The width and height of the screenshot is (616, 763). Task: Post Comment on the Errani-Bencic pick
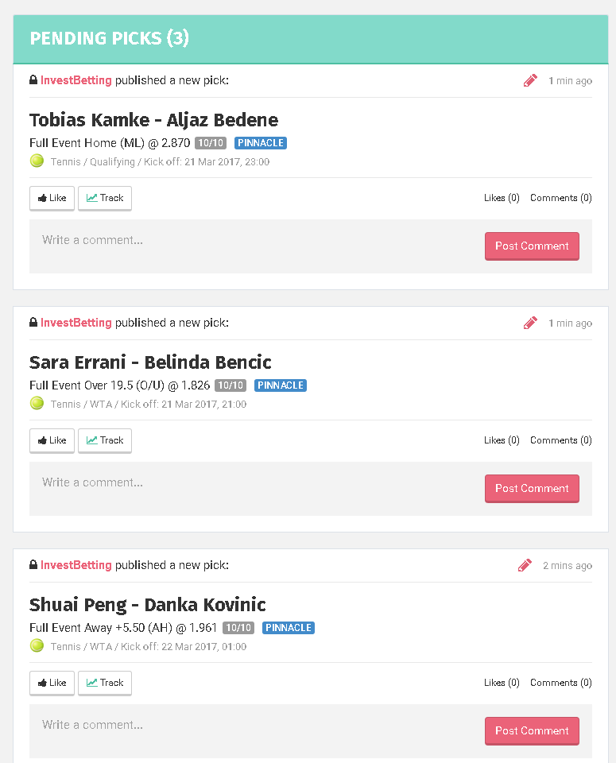pyautogui.click(x=532, y=488)
